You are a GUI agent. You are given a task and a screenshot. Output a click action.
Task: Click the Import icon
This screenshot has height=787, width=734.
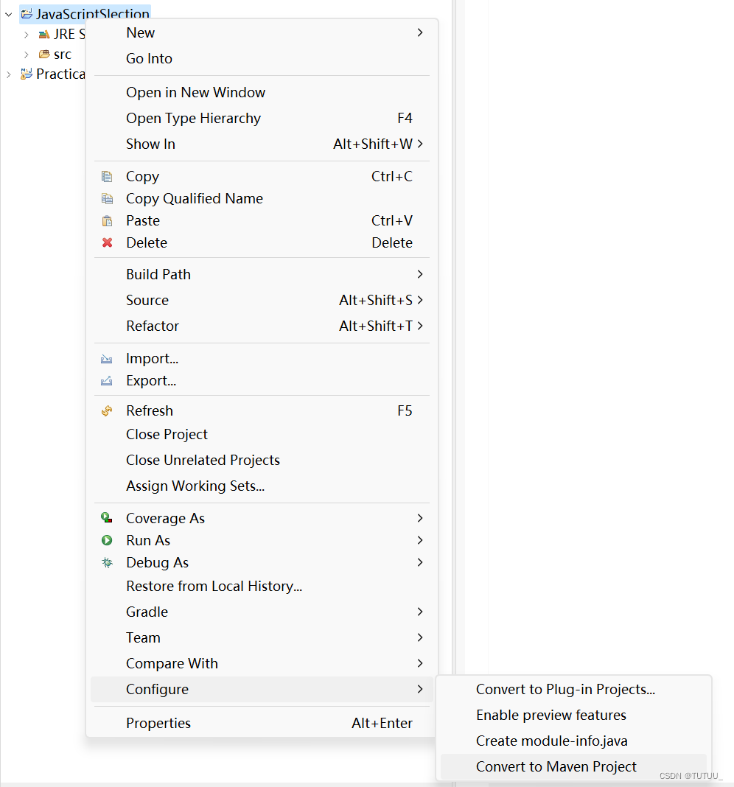click(x=107, y=359)
